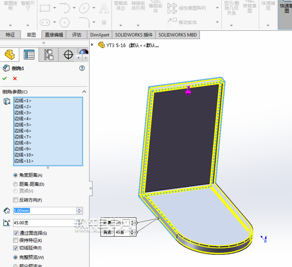The width and height of the screenshot is (292, 267).
Task: Select the 角度距离(A) radio option
Action: [16, 175]
